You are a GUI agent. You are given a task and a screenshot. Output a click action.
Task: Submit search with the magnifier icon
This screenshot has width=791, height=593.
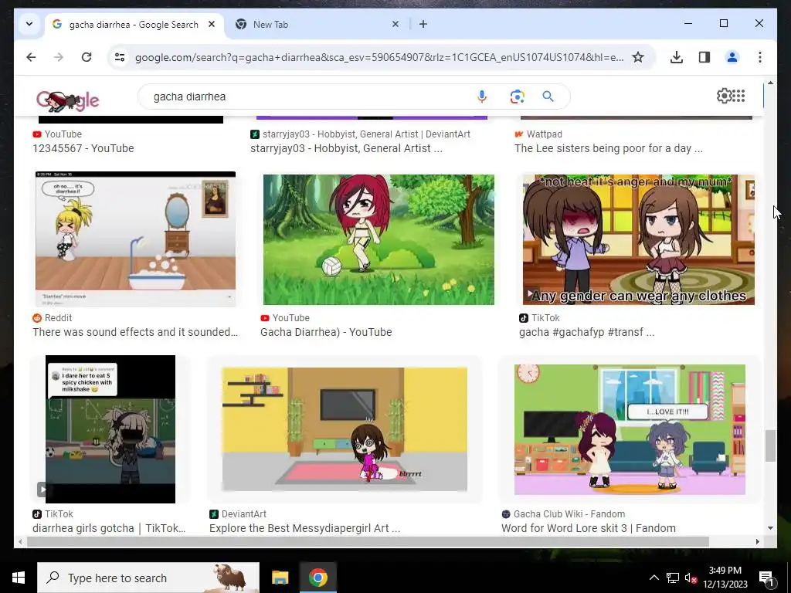click(548, 97)
